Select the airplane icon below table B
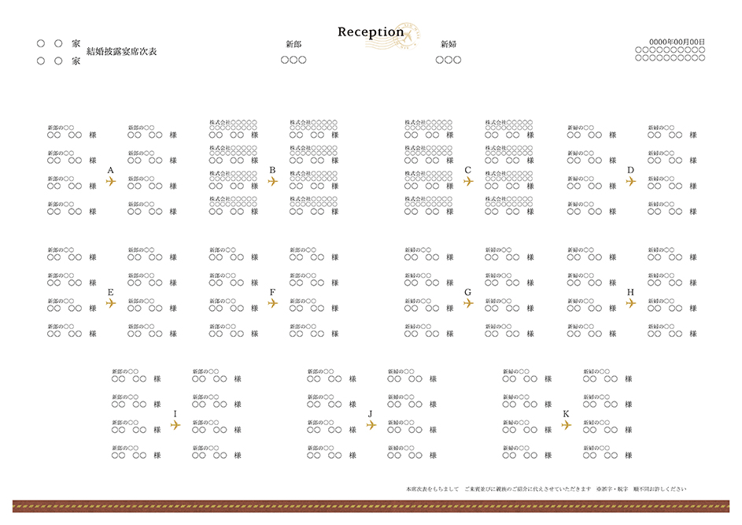Viewport: 742px width, 525px height. pyautogui.click(x=273, y=181)
